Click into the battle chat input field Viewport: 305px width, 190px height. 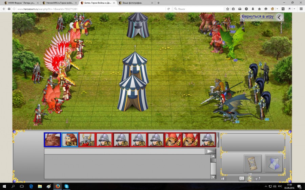tap(124, 151)
